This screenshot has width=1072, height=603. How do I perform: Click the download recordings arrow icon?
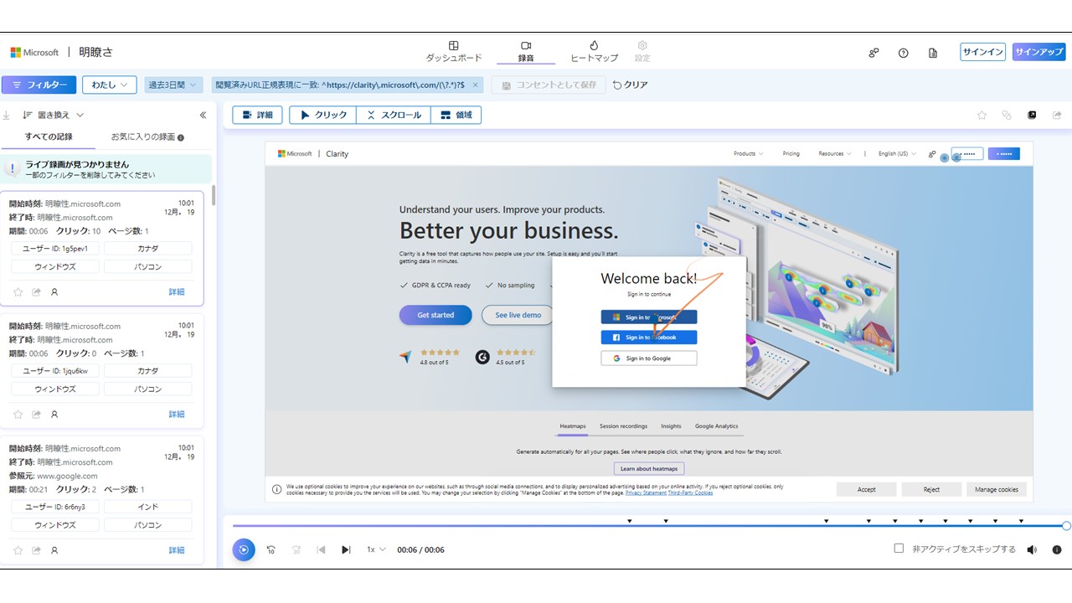6,115
